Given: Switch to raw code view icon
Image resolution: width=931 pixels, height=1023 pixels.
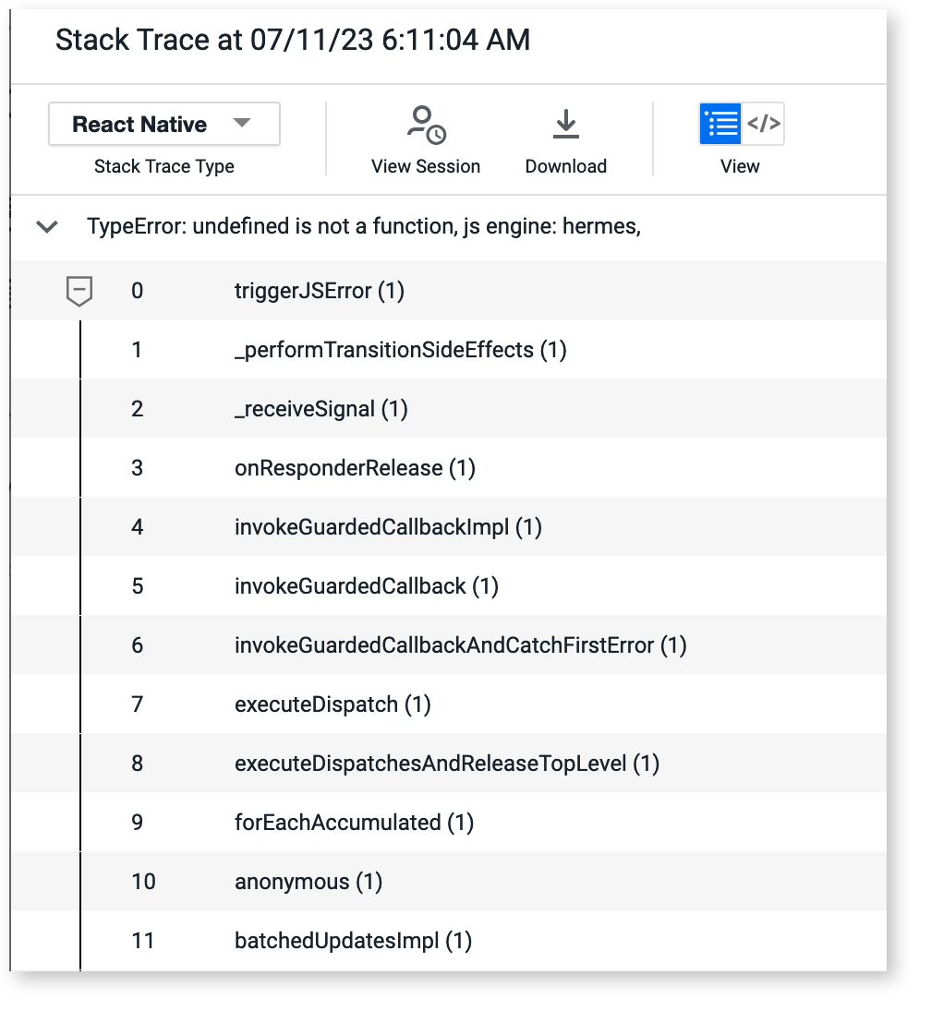Looking at the screenshot, I should point(763,124).
